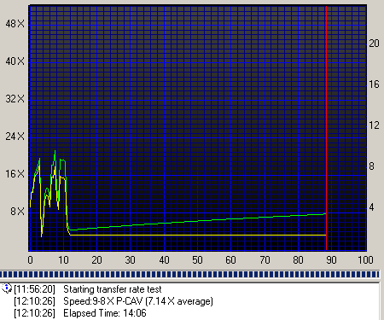
Task: Click the 48X label on the speed axis
Action: click(x=15, y=24)
